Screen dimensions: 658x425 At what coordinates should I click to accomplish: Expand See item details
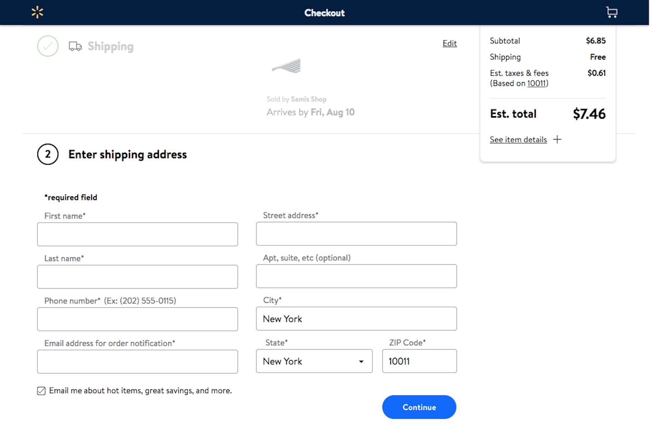[518, 140]
